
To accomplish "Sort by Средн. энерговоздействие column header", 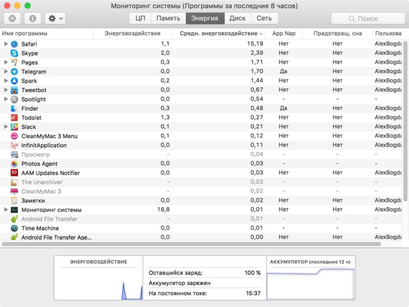I will pos(219,33).
